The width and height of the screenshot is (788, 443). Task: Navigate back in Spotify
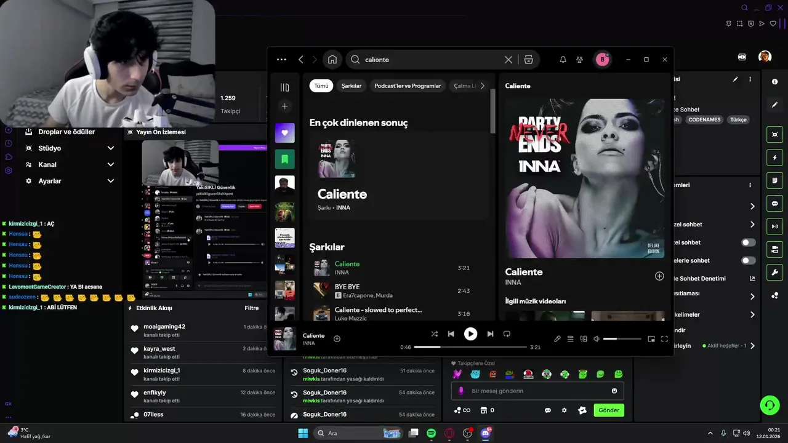pos(301,60)
